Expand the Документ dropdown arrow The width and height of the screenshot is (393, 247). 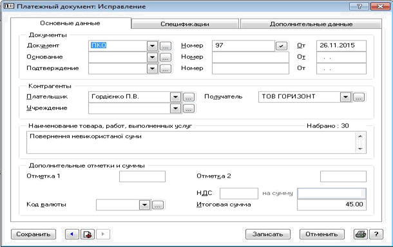(152, 46)
